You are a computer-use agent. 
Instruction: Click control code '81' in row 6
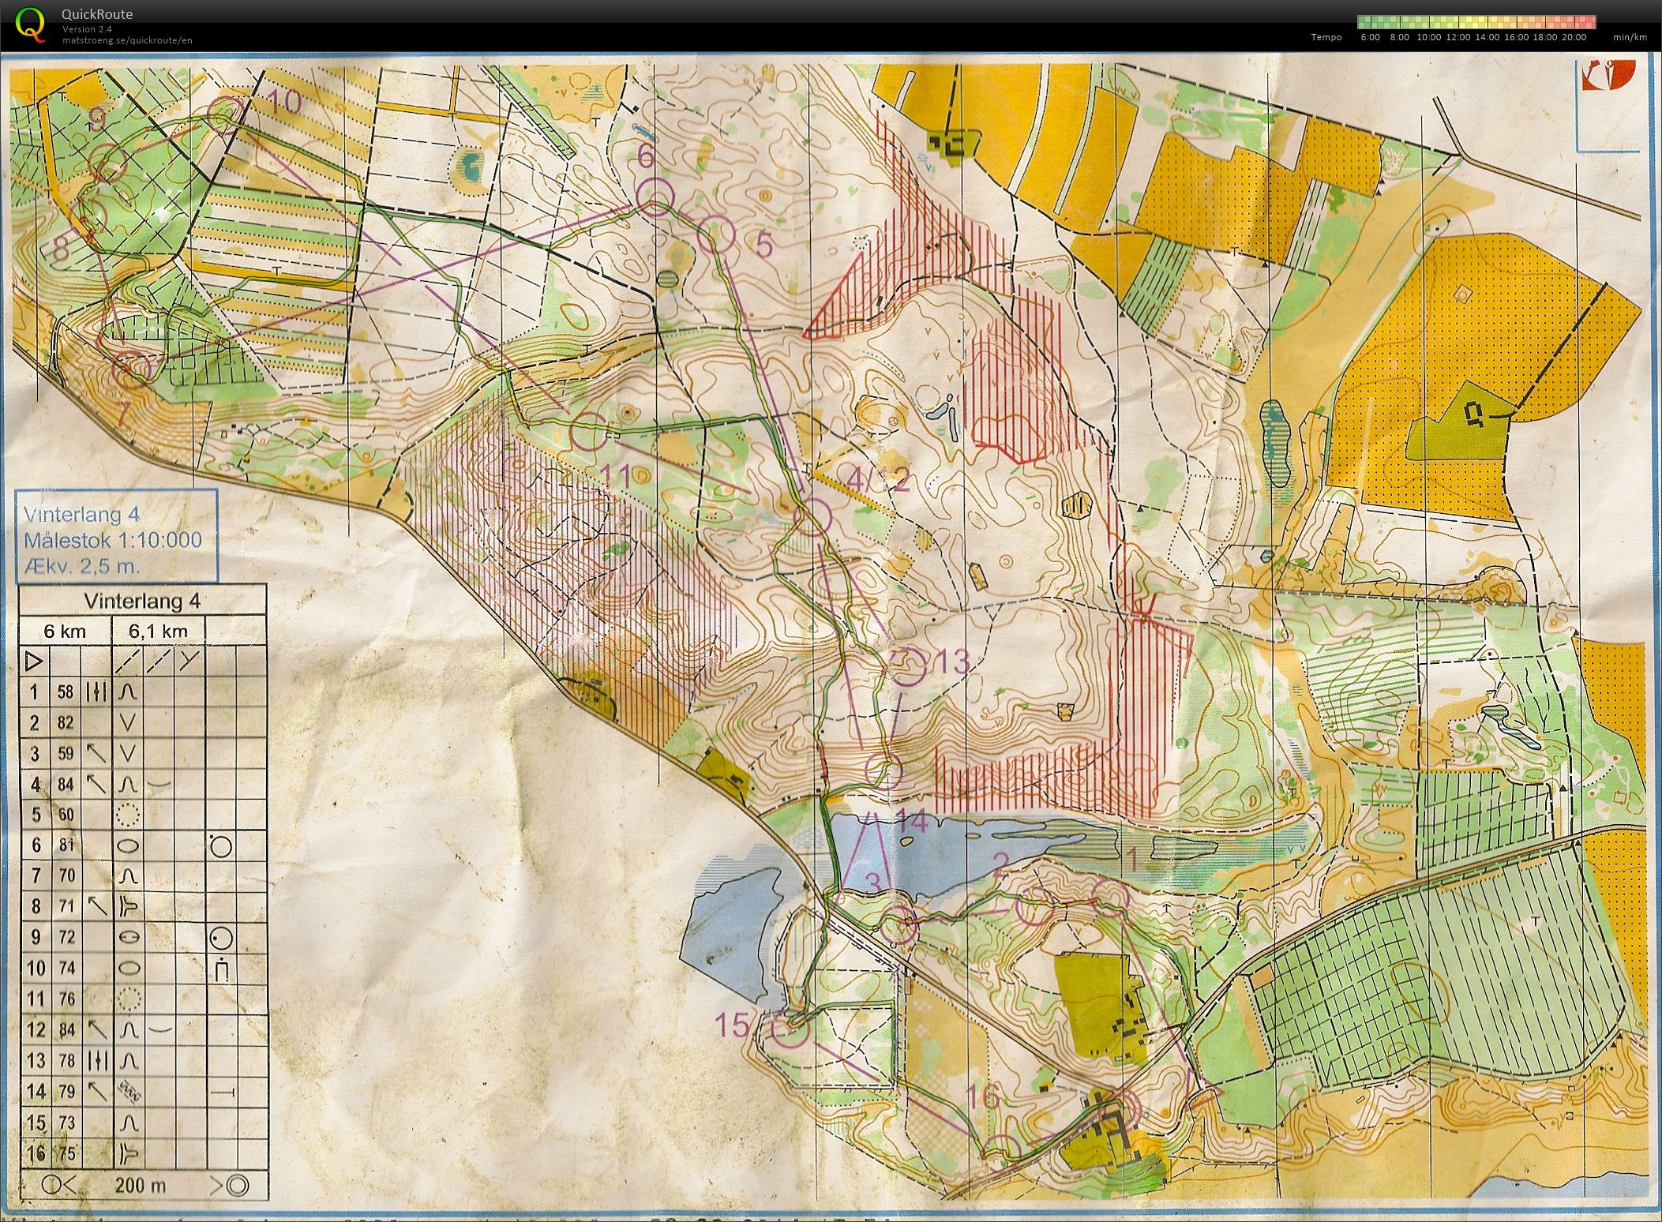pyautogui.click(x=65, y=845)
